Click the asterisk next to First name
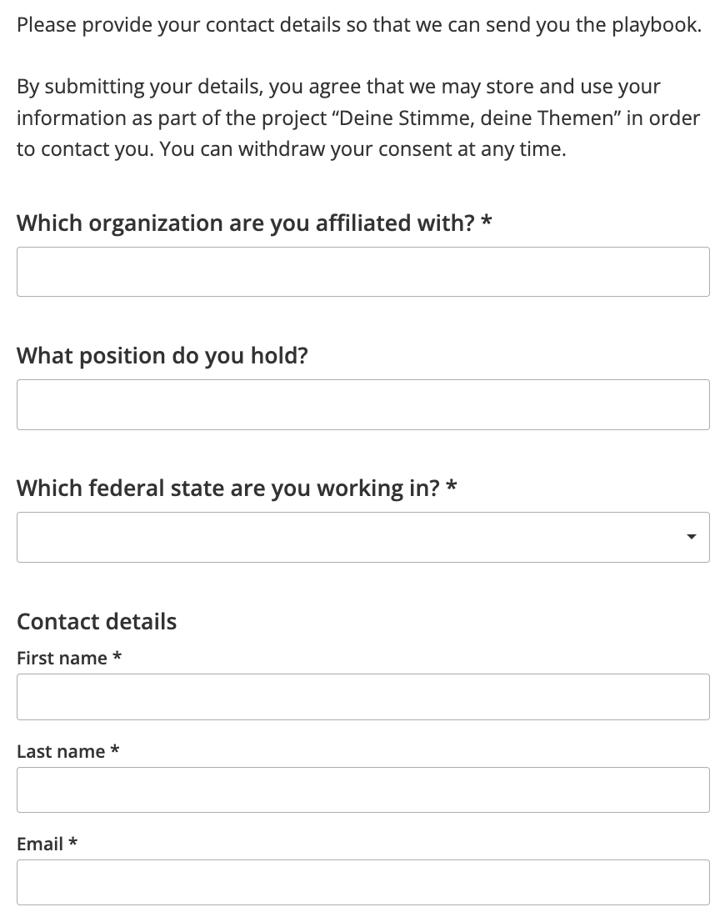Viewport: 725px width, 922px height. point(117,657)
